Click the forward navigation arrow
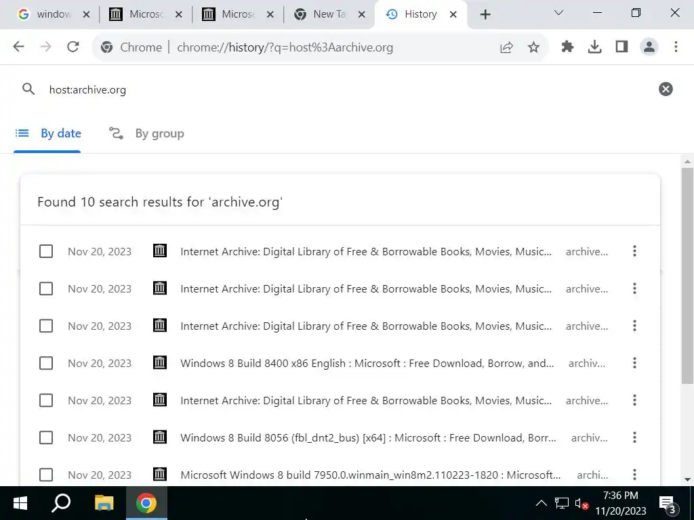 click(x=46, y=47)
